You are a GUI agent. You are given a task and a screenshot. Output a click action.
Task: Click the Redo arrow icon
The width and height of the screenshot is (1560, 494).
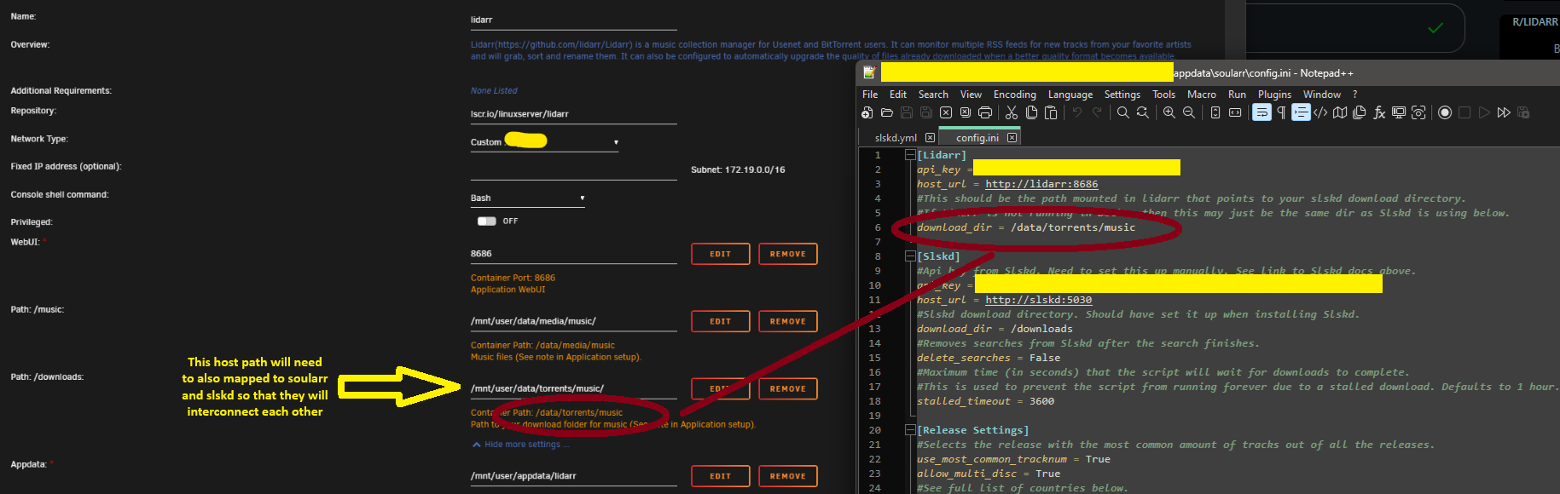1097,112
